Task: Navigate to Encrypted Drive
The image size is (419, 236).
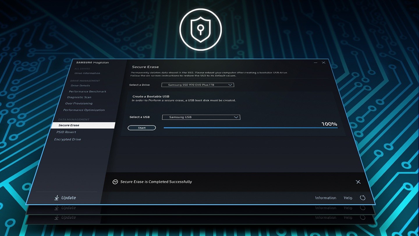Action: [x=68, y=139]
